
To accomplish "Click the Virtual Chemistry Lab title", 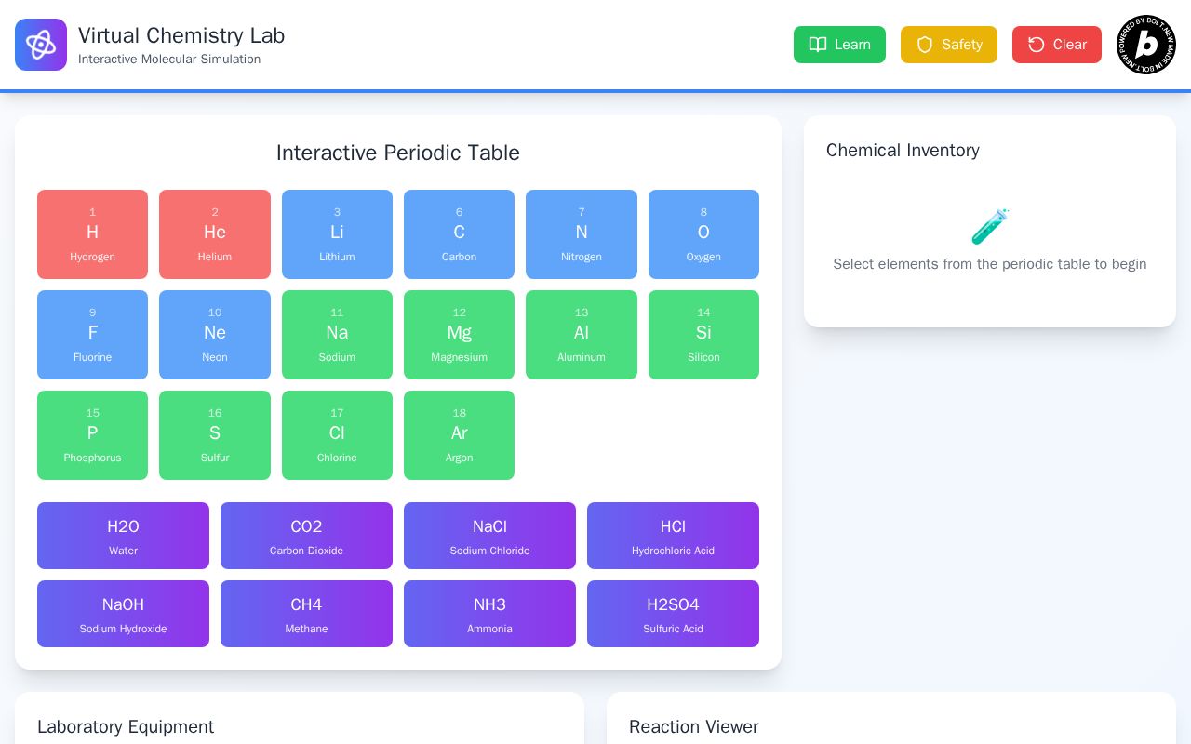I will point(181,35).
